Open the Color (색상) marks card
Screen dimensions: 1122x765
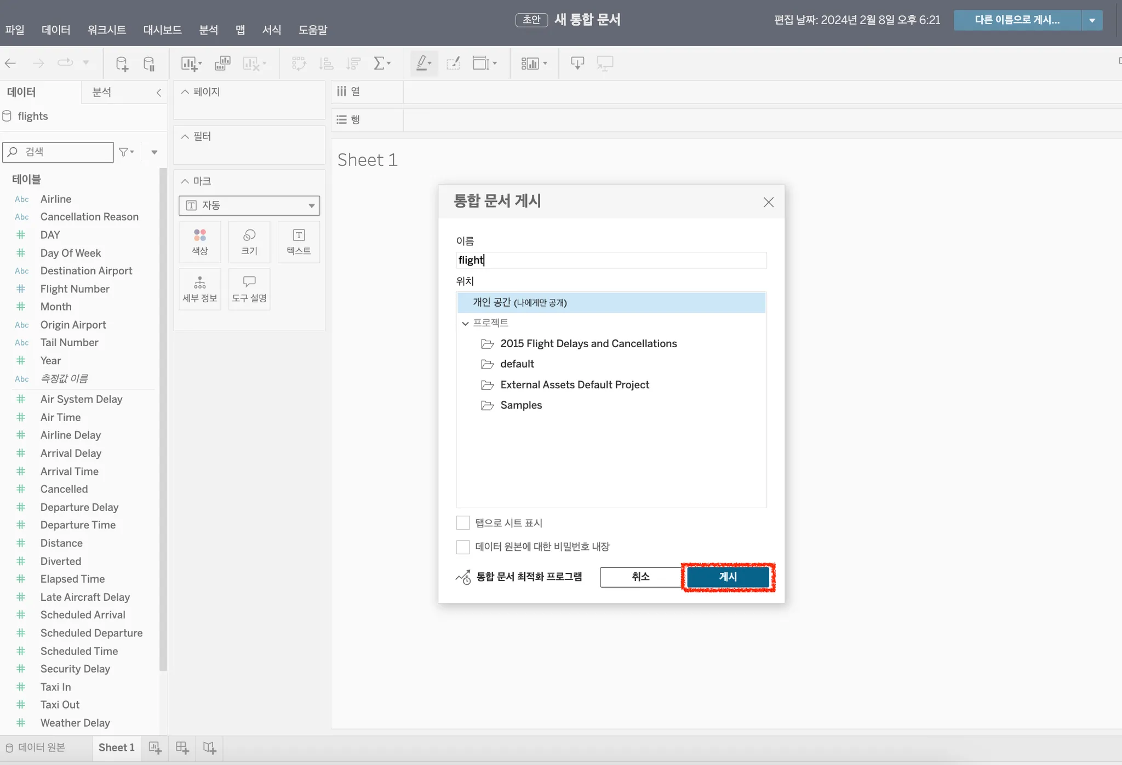pos(200,242)
